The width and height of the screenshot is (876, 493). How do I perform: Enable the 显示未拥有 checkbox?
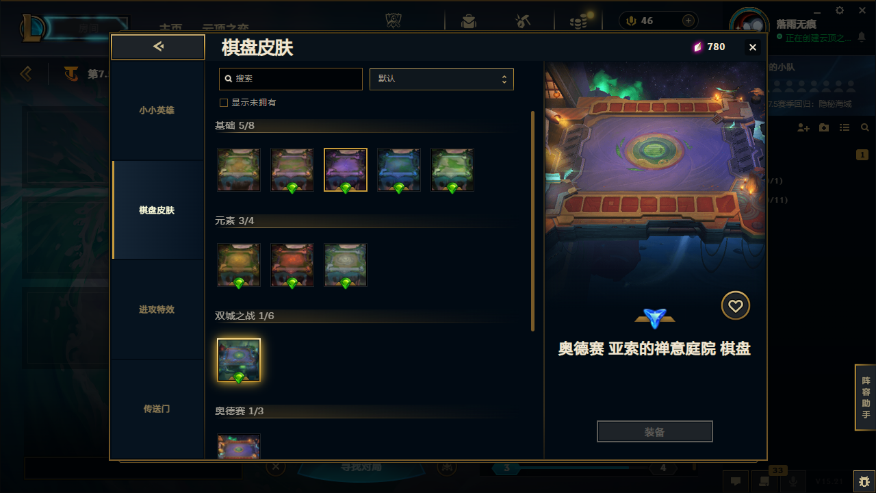click(223, 103)
